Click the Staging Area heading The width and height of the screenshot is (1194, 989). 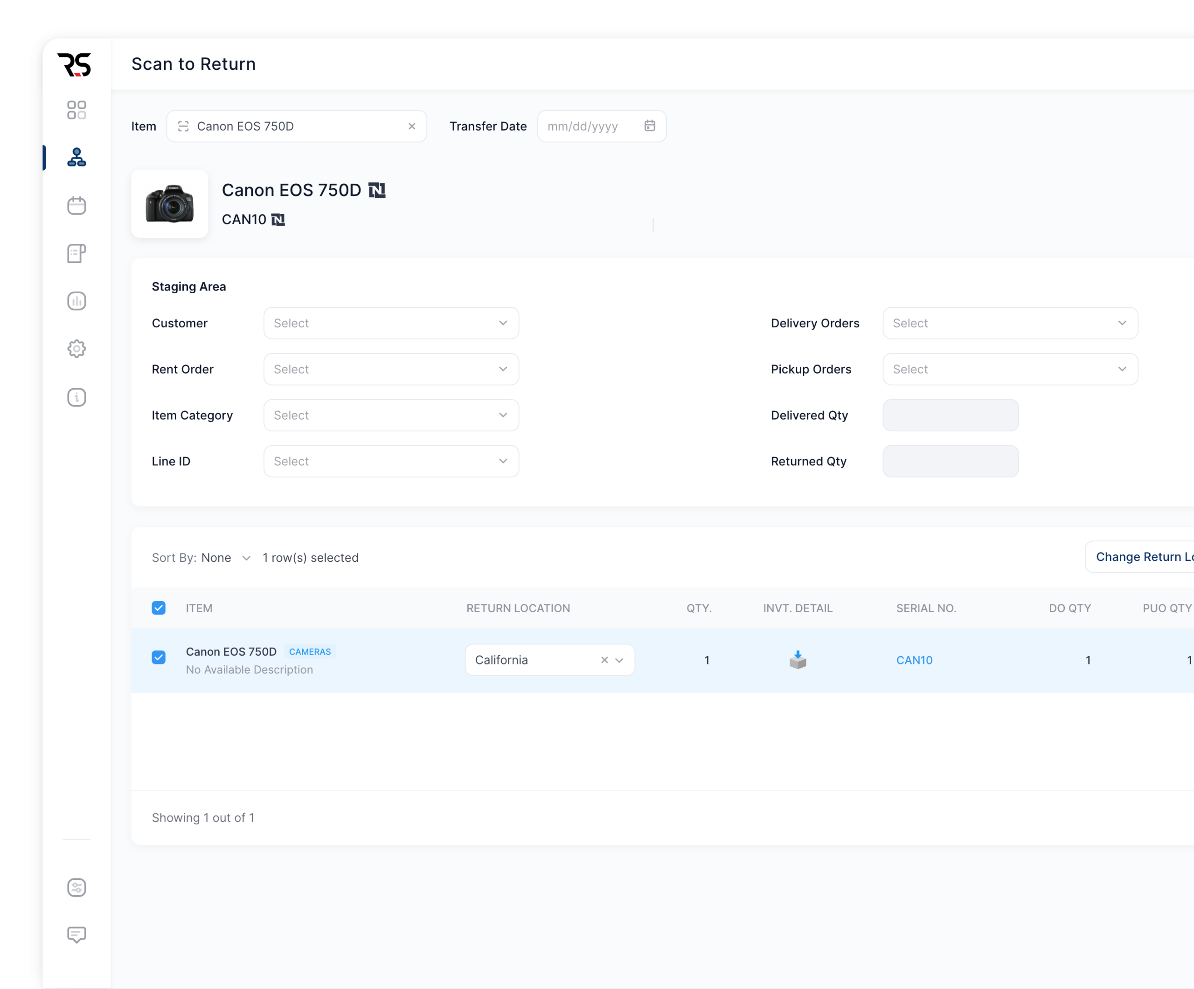[188, 286]
